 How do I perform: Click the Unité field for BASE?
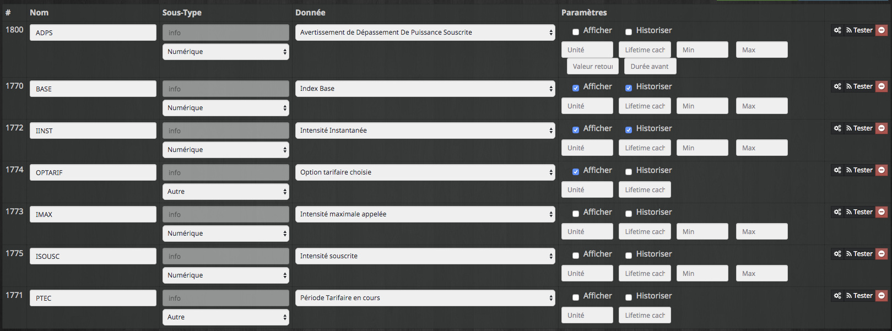587,106
